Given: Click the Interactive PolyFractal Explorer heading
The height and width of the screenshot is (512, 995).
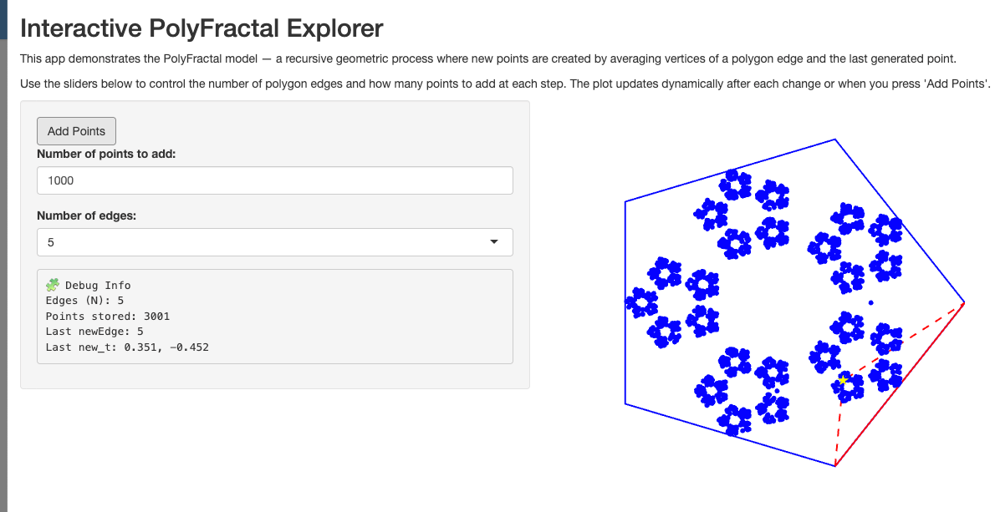Looking at the screenshot, I should coord(202,28).
